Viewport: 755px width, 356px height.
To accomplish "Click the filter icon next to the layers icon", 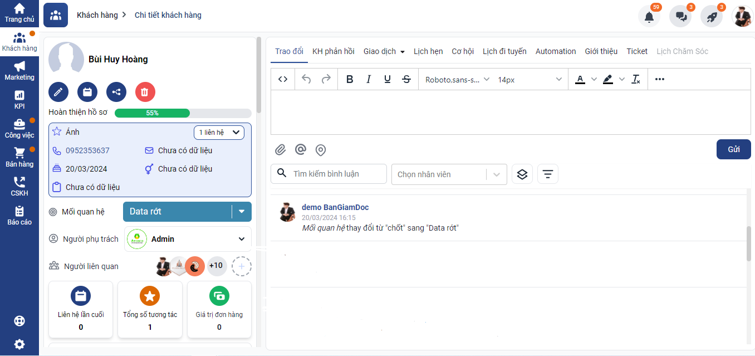I will tap(547, 174).
